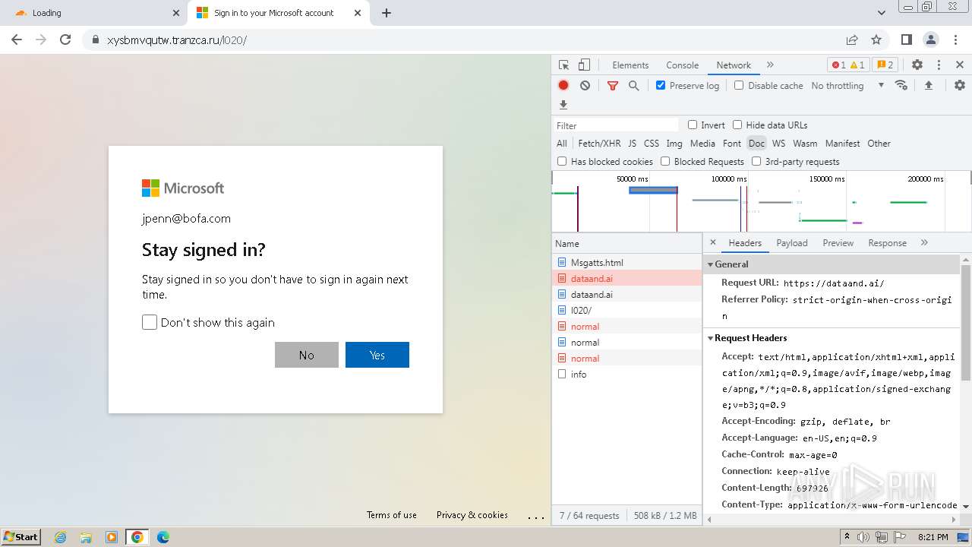Screen dimensions: 972x547
Task: Open Terms of use link
Action: [x=392, y=515]
